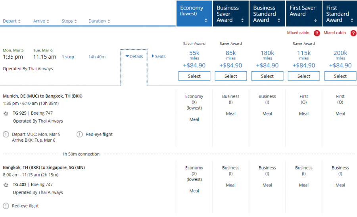
Task: Click the red Mixed cabin help icon under First Standard Award
Action: pyautogui.click(x=353, y=33)
